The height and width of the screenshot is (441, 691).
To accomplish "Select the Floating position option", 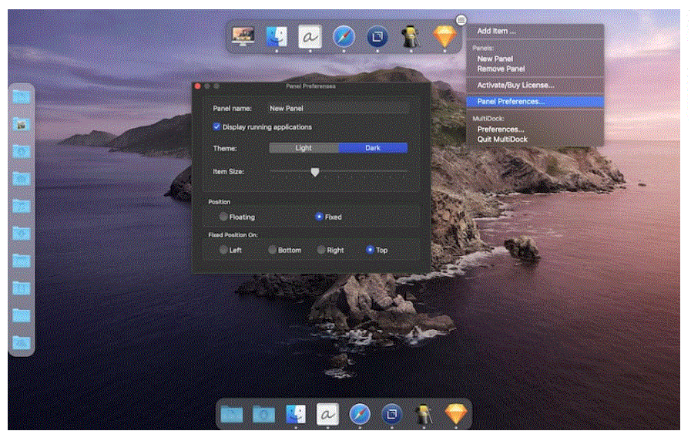I will [x=223, y=217].
